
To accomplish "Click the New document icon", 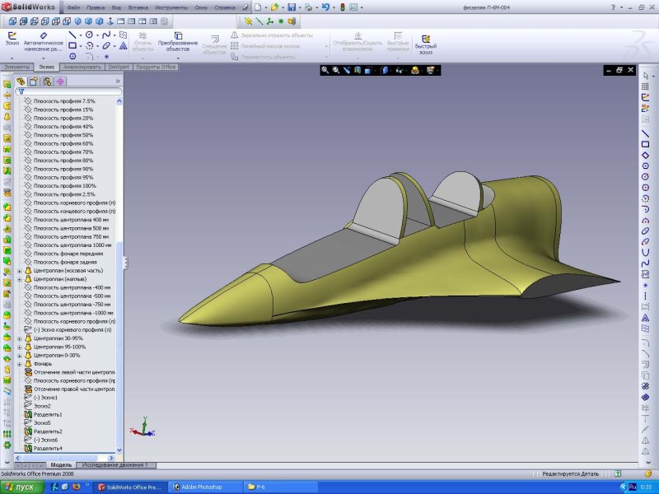I will coord(258,7).
